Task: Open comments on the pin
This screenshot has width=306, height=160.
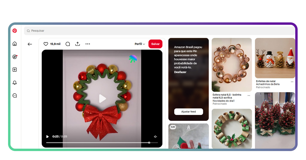Action: click(x=68, y=44)
